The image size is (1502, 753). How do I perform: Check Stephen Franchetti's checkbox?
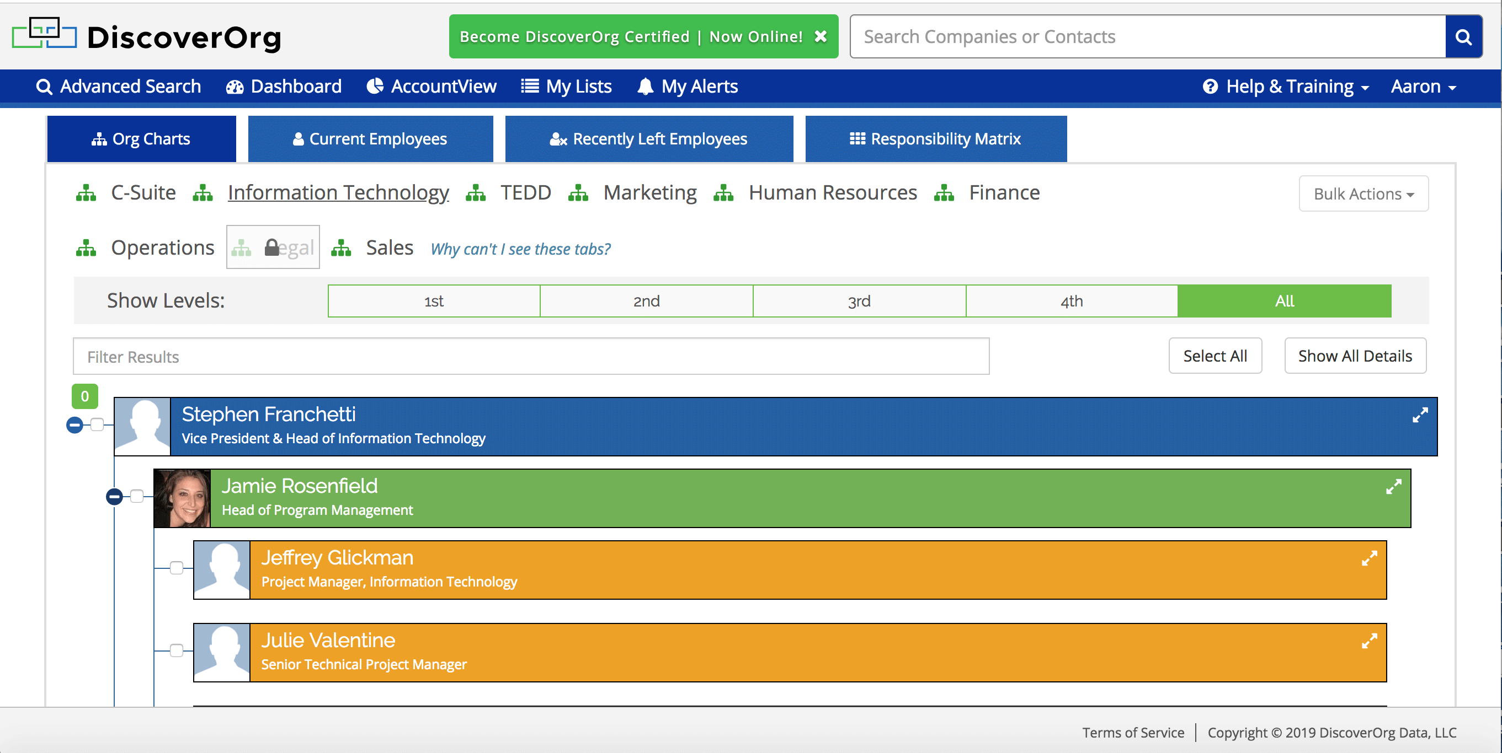pos(97,424)
